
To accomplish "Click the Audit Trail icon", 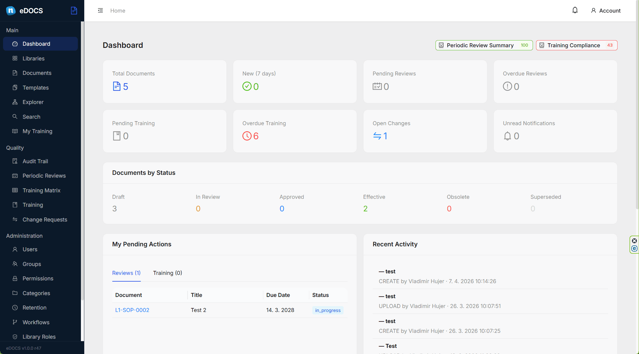I will (x=15, y=161).
